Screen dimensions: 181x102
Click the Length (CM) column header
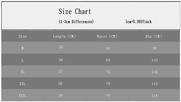(64, 36)
